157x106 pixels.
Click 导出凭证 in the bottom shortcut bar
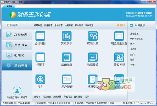(x=68, y=97)
